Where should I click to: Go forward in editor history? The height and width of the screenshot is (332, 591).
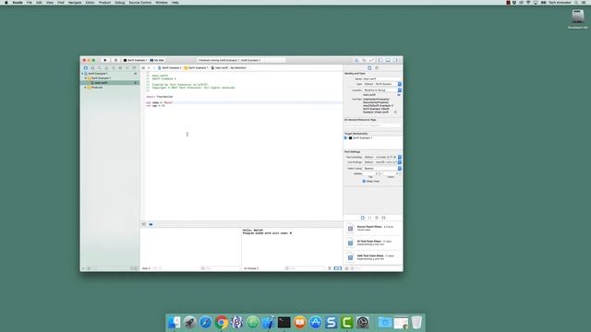[154, 67]
